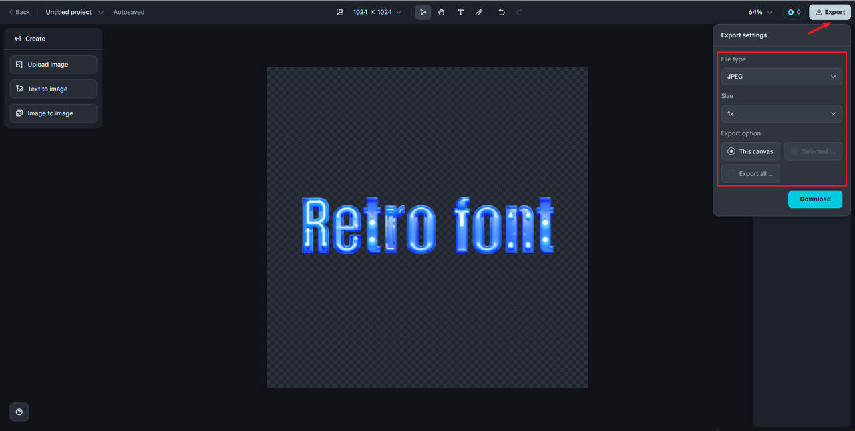Screen dimensions: 855x431
Task: Select the pointer selection tool
Action: click(423, 12)
